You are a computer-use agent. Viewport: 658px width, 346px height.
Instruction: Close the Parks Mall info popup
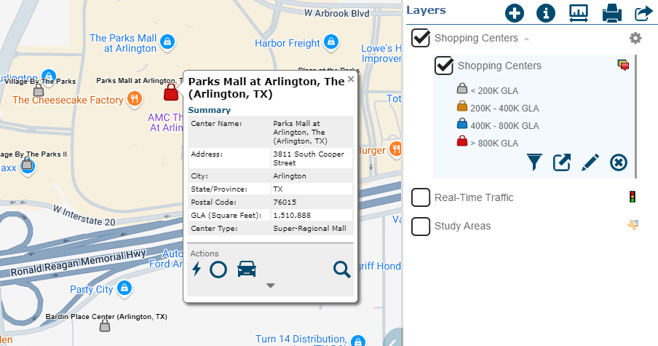(x=350, y=79)
